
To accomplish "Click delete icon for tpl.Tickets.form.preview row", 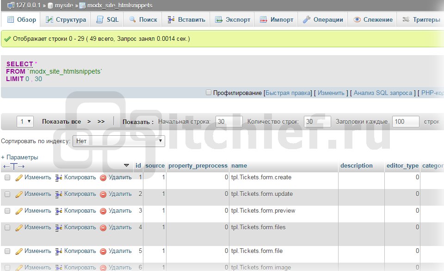I will click(x=103, y=211).
